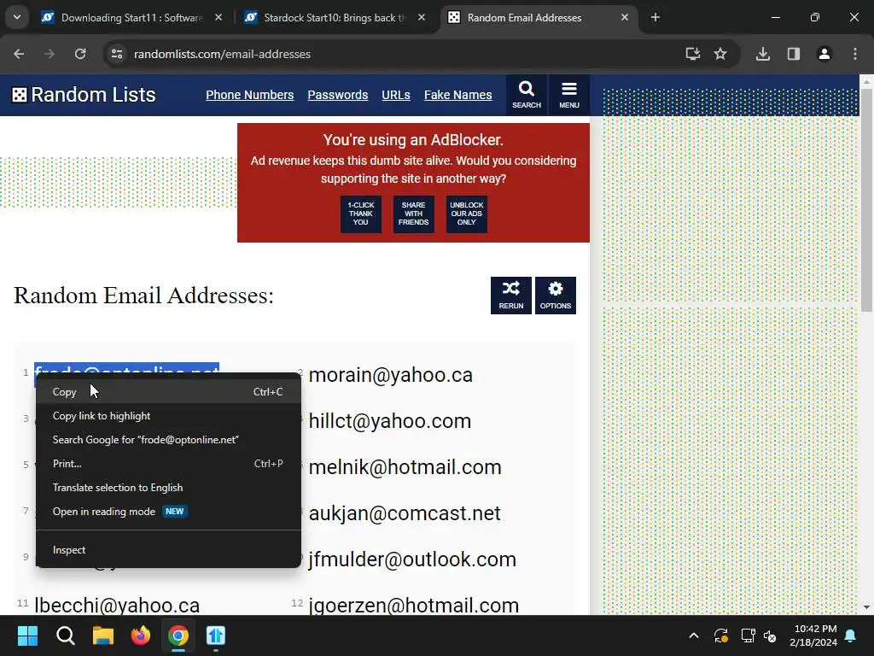Image resolution: width=874 pixels, height=656 pixels.
Task: Close the Random Email Addresses tab
Action: point(624,17)
